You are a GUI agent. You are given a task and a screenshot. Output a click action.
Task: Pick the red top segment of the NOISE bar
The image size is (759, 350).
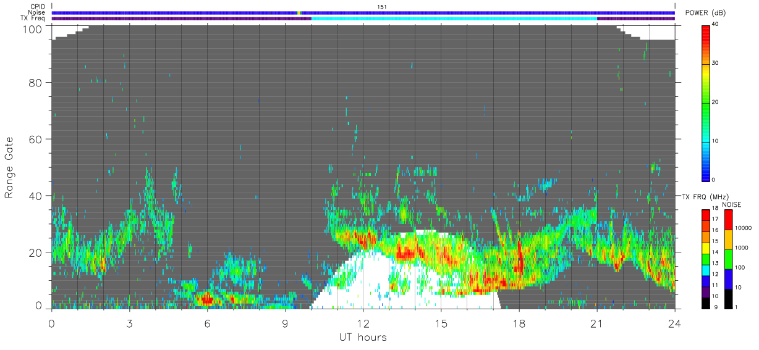[x=727, y=220]
